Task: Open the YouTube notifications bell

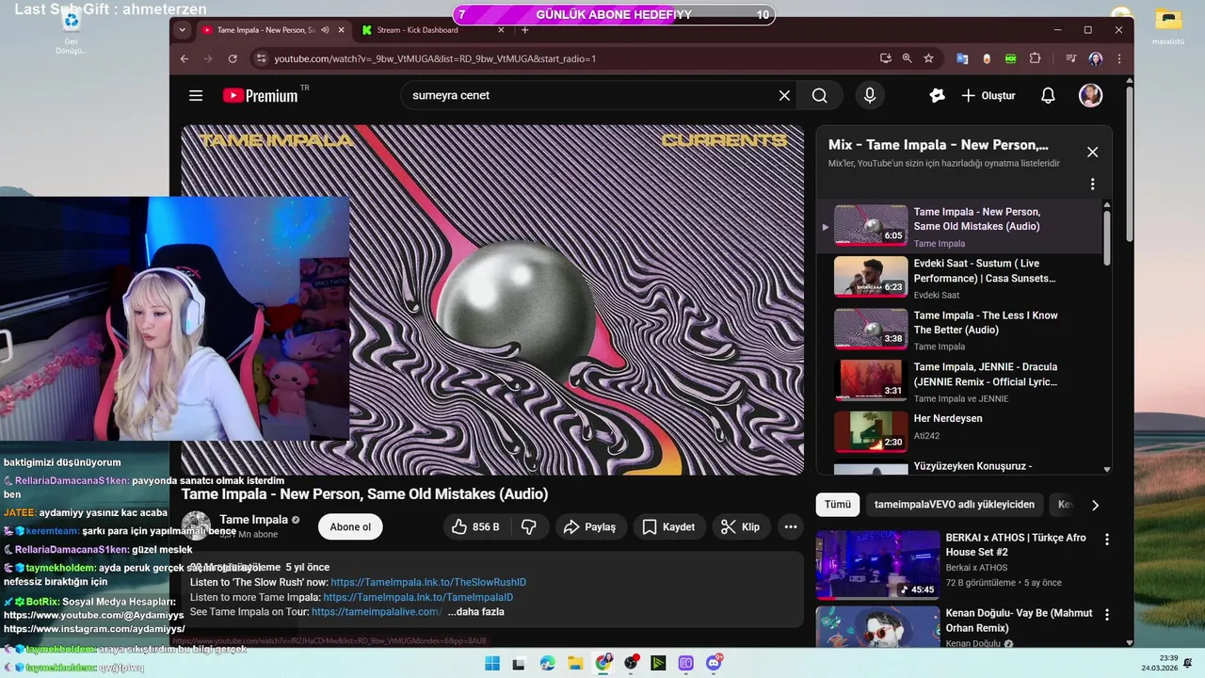Action: 1048,95
